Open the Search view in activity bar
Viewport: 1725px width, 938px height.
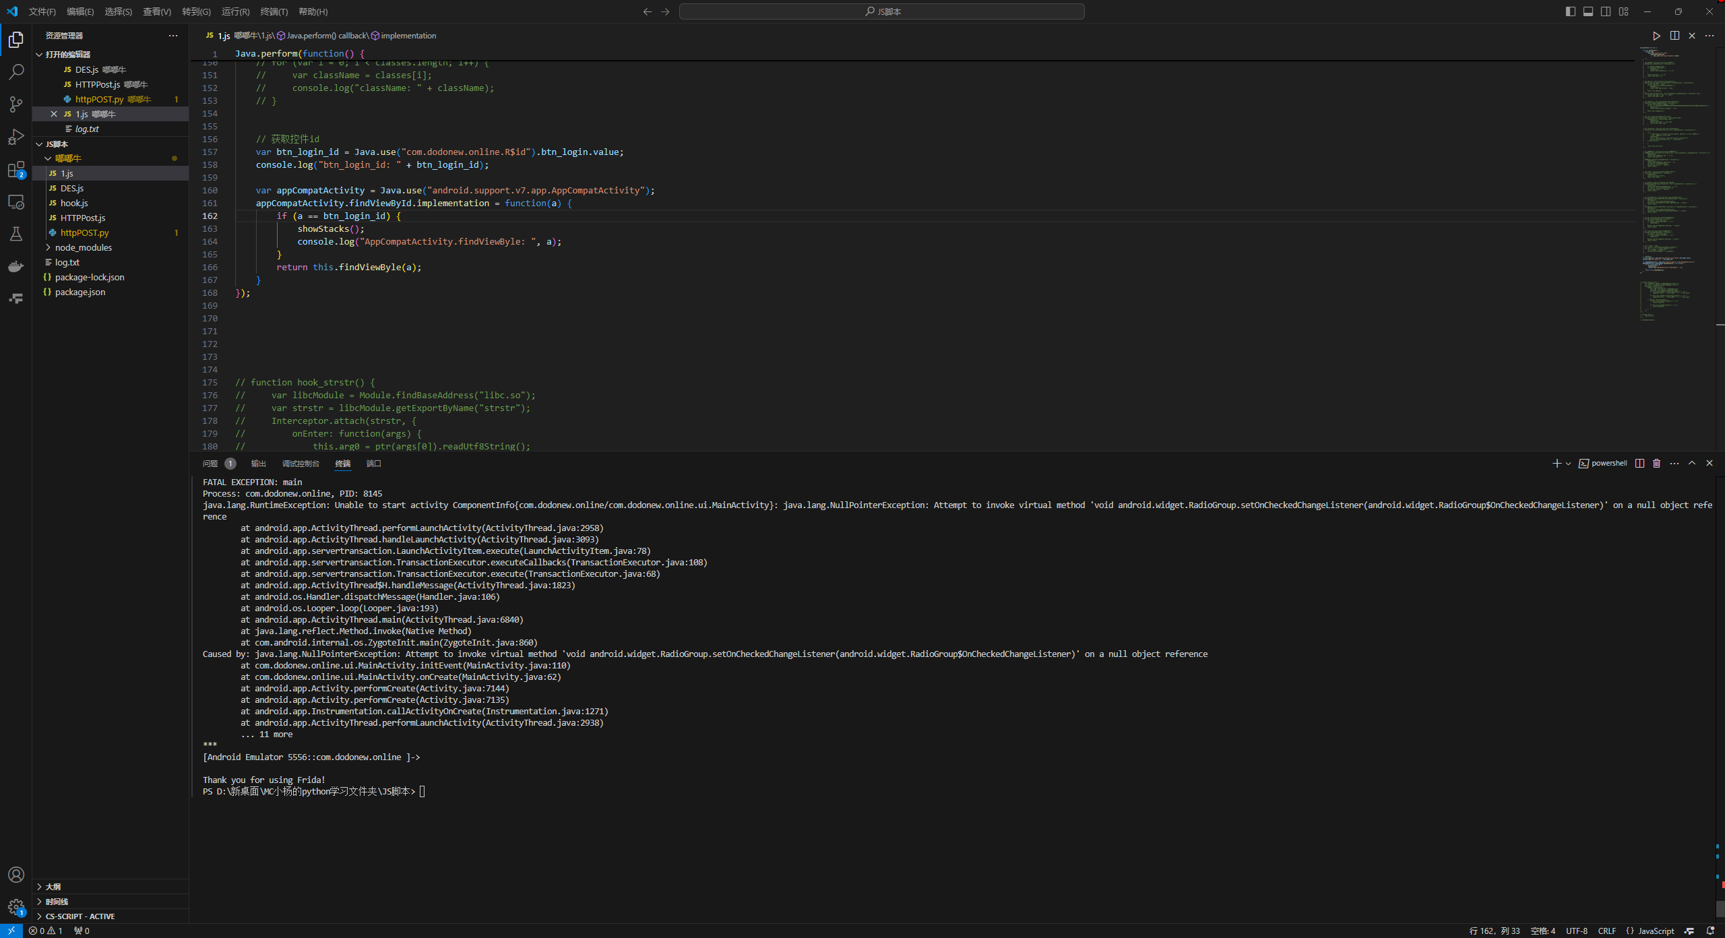[16, 71]
